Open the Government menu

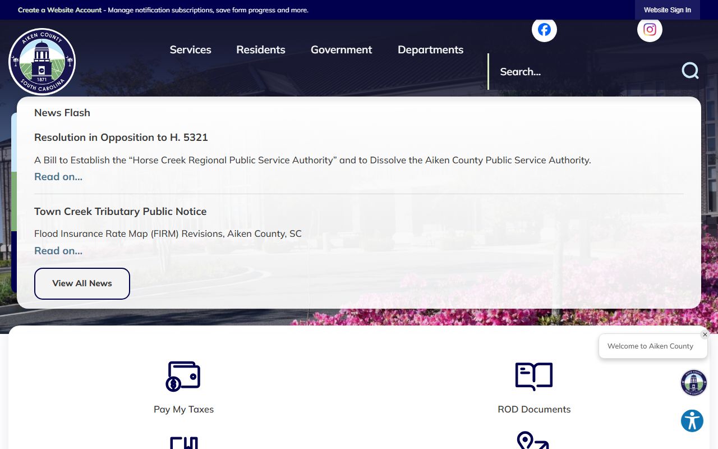pos(341,49)
